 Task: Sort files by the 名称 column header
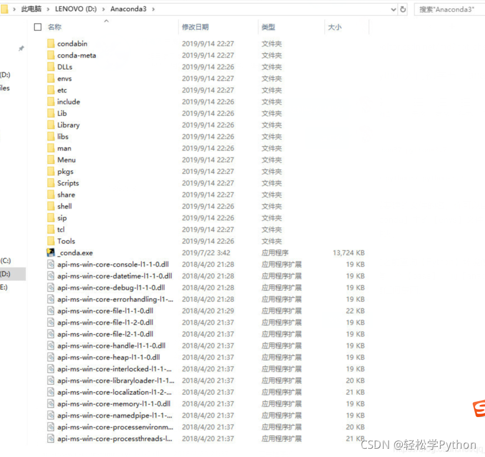coord(55,27)
